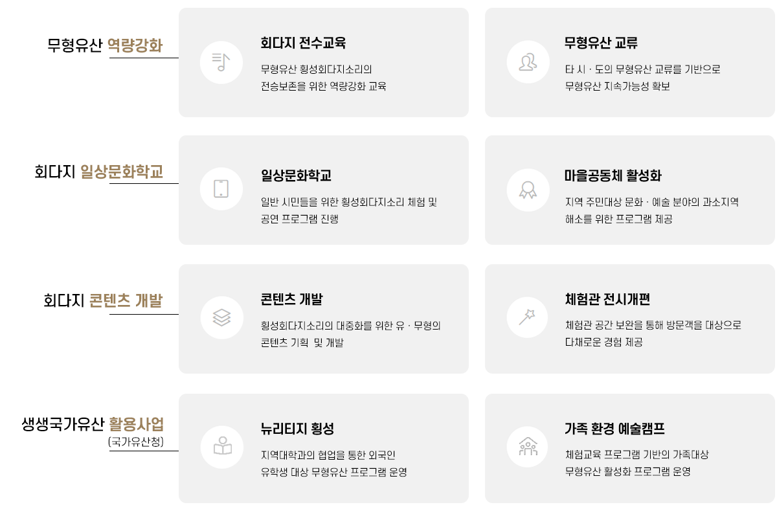Click the people icon for 무형유산 교류
This screenshot has height=518, width=777.
[x=528, y=62]
